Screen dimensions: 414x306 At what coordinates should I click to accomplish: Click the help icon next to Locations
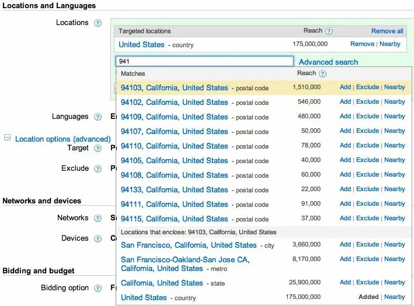pos(98,23)
